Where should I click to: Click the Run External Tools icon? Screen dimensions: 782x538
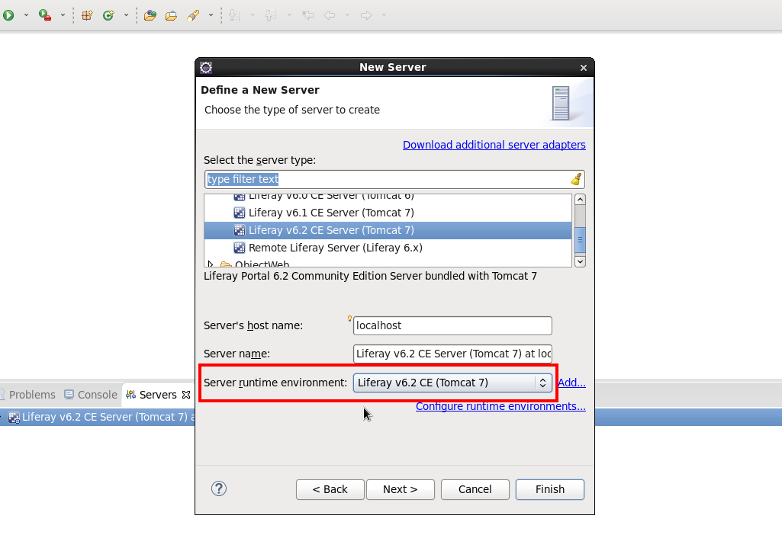45,15
